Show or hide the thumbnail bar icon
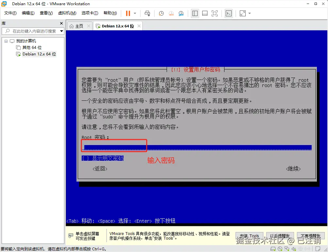 (205, 13)
